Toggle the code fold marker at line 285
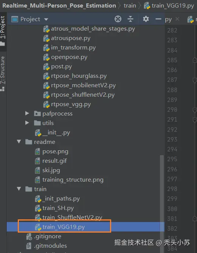This screenshot has width=197, height=253. [x=195, y=60]
